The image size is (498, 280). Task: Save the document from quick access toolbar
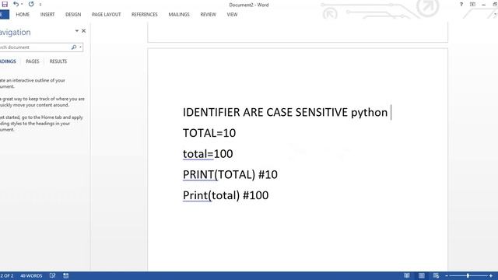tap(5, 4)
